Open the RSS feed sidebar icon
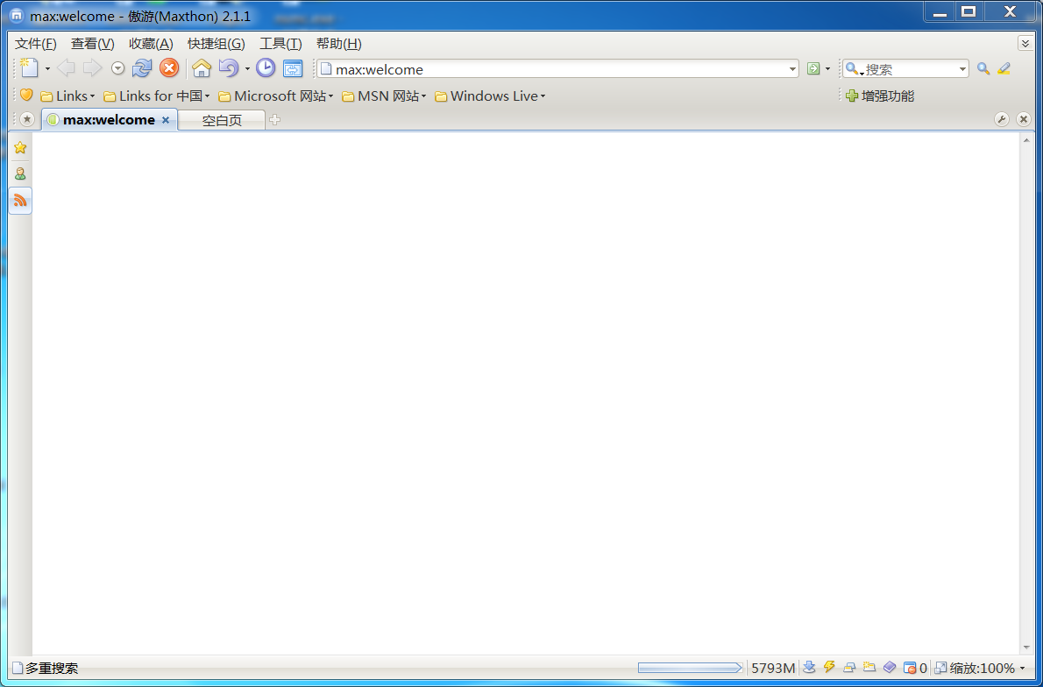Image resolution: width=1043 pixels, height=687 pixels. click(20, 201)
